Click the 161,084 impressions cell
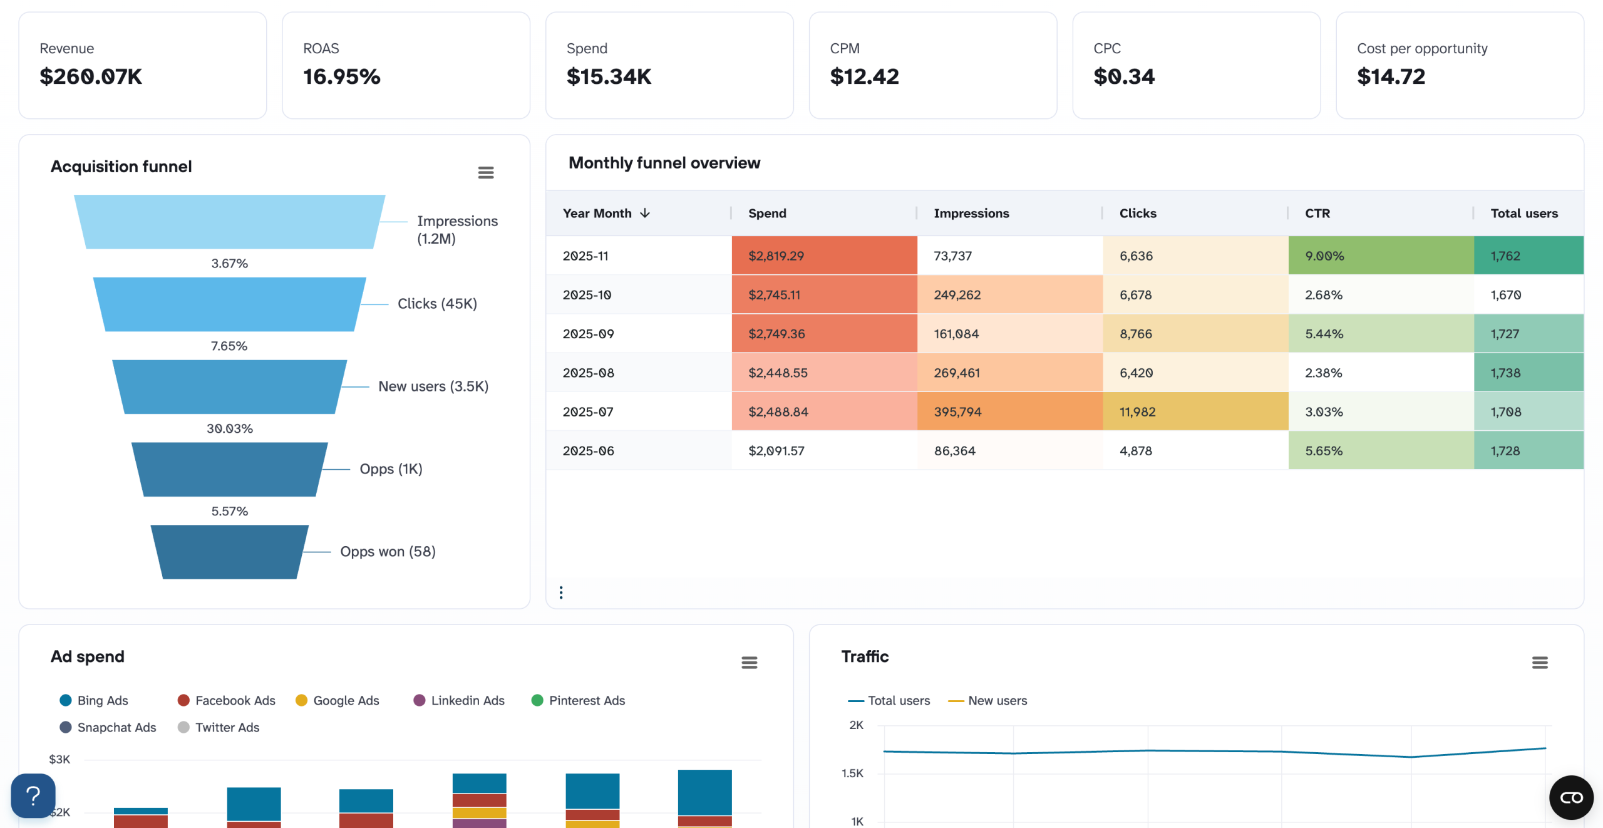Screen dimensions: 1603x828 tap(1010, 334)
